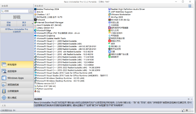Switch to 浏览器拓展 section
Viewport: 196px width, 114px height.
[x=17, y=85]
